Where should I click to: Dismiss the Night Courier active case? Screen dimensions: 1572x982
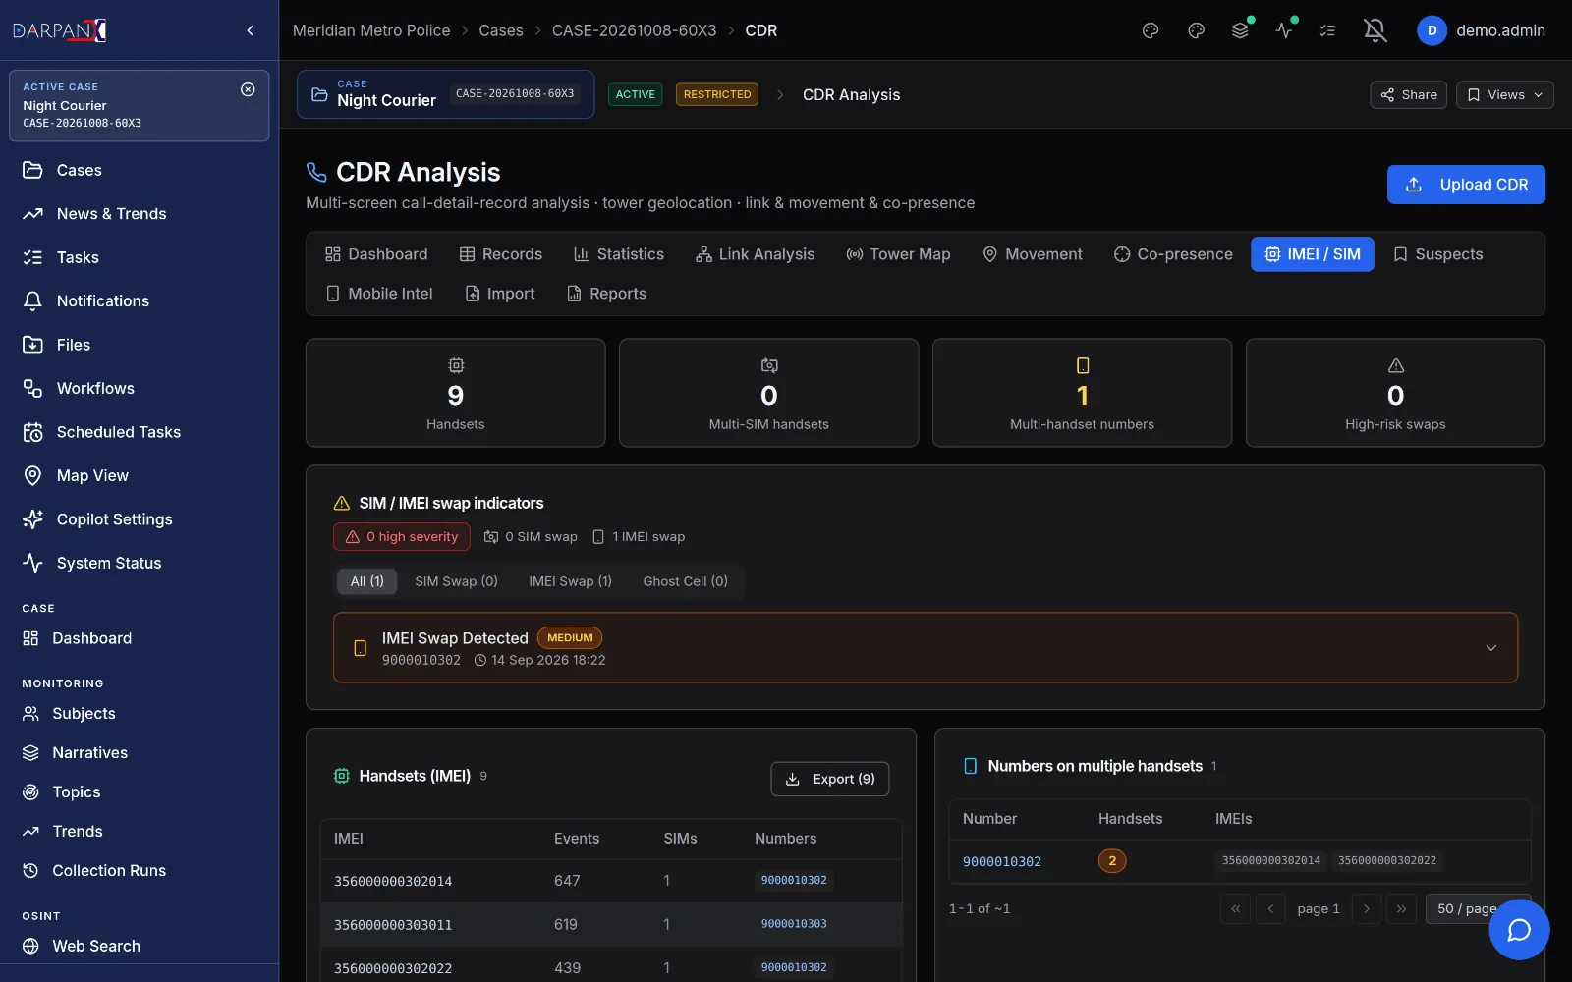[248, 89]
